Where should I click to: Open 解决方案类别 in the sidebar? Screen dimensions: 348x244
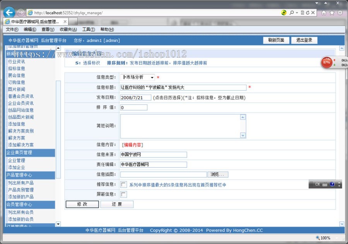[20, 131]
